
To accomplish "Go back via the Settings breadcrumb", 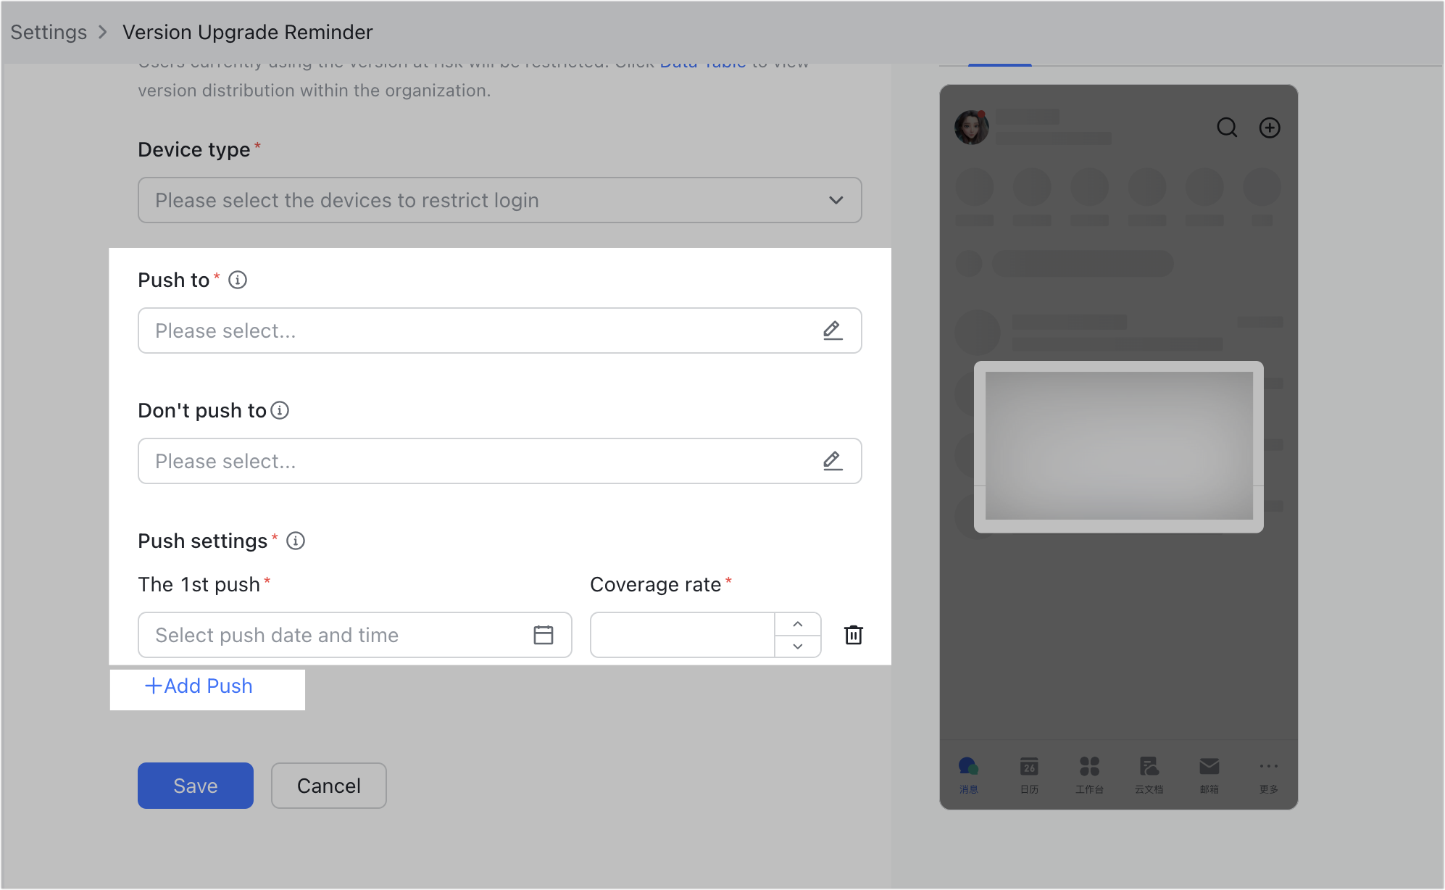I will point(48,32).
